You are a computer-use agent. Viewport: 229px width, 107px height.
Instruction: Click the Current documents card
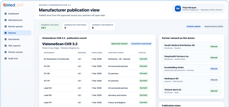[x=102, y=26]
